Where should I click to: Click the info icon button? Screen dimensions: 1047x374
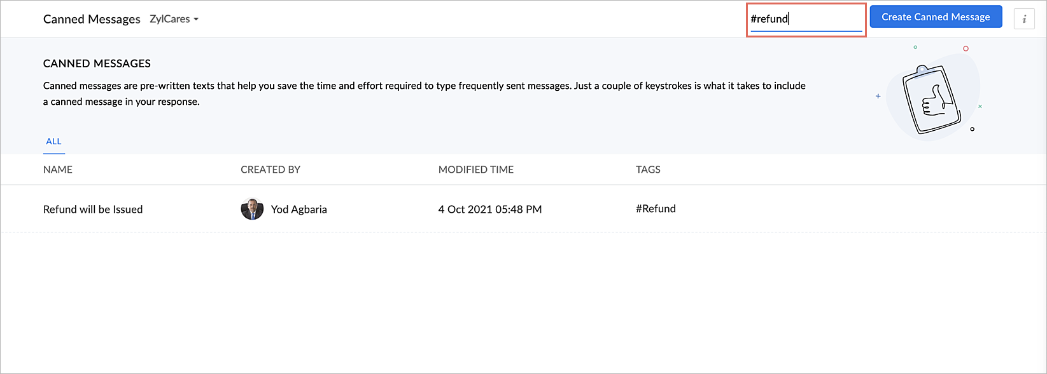pos(1024,19)
